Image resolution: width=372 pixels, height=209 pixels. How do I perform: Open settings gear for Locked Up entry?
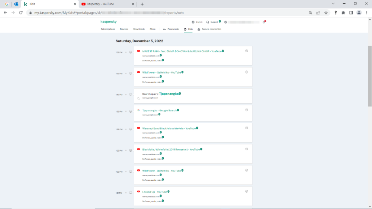click(x=247, y=191)
